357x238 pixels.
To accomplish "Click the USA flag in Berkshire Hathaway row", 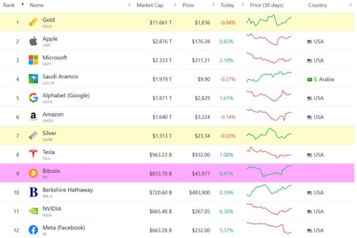I will (309, 193).
